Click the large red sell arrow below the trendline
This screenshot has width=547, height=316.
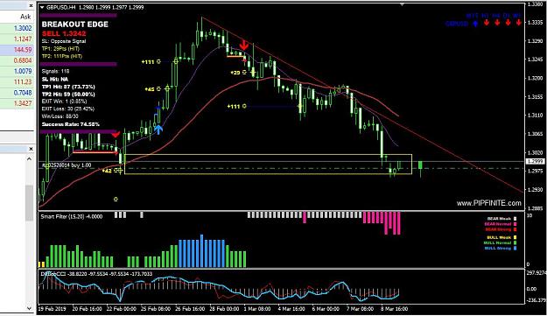pyautogui.click(x=244, y=45)
